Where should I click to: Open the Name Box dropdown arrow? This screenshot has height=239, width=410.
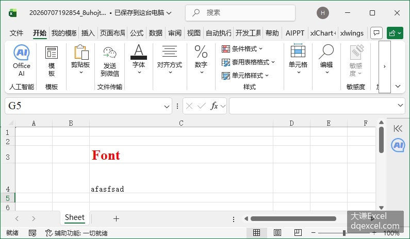[x=167, y=106]
